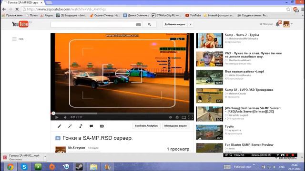Open the Создать комикс bookmark

coord(253,15)
